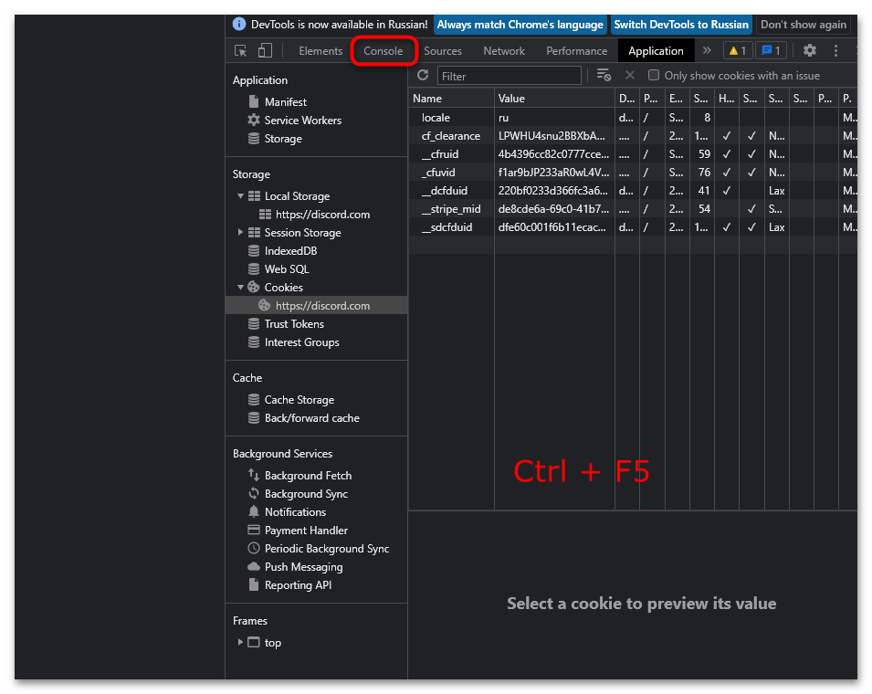The height and width of the screenshot is (694, 872).
Task: Click the cookie Filter input field
Action: [x=509, y=76]
